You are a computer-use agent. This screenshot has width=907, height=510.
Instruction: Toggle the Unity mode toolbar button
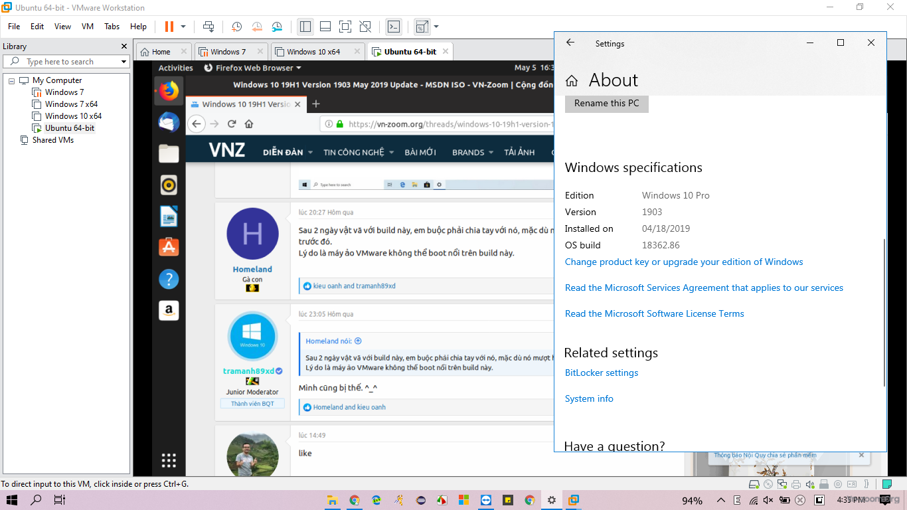(365, 27)
